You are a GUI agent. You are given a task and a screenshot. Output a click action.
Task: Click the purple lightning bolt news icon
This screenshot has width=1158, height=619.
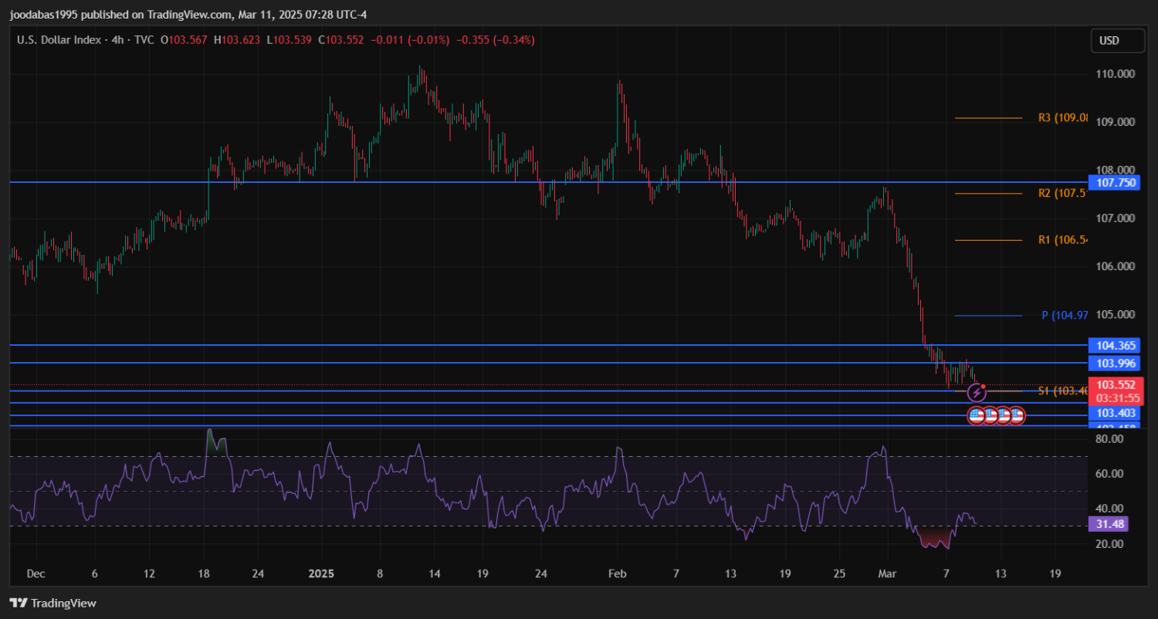click(976, 393)
